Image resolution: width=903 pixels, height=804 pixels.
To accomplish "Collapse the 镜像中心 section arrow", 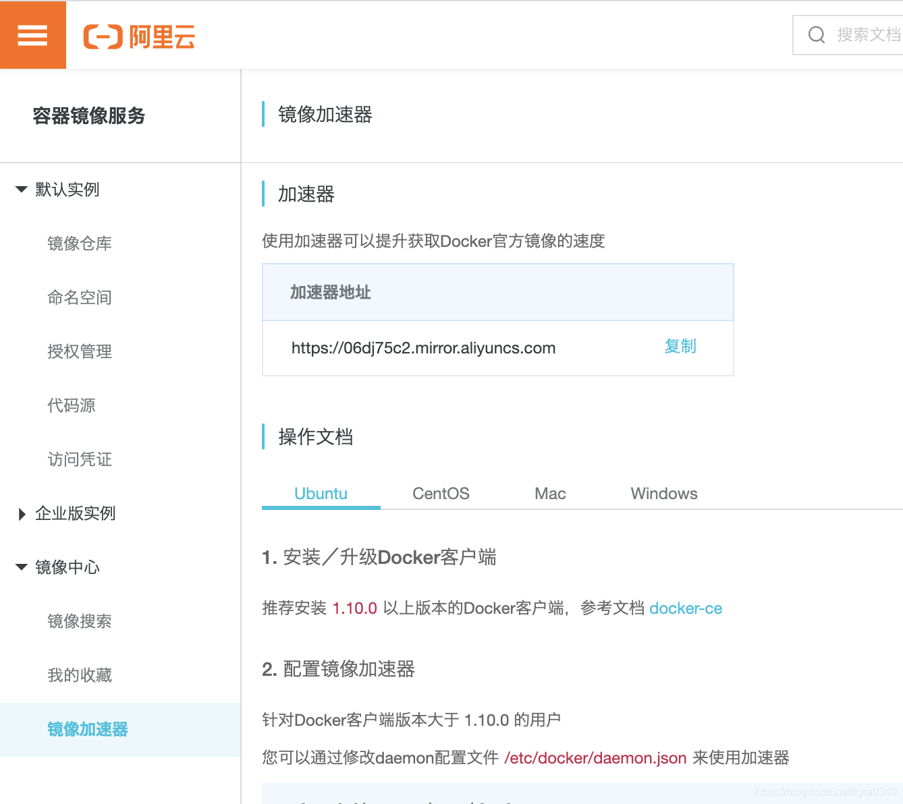I will [22, 567].
